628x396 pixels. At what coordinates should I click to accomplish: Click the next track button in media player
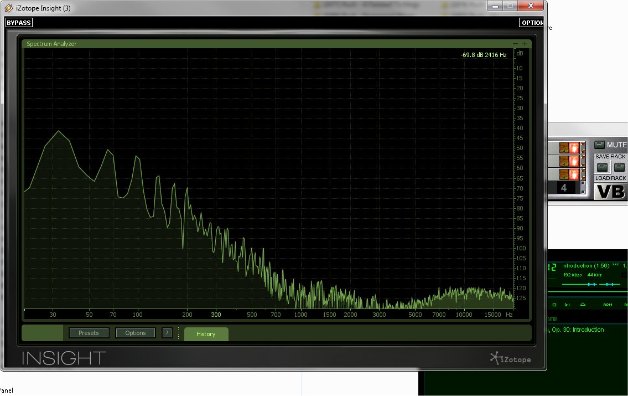[567, 305]
